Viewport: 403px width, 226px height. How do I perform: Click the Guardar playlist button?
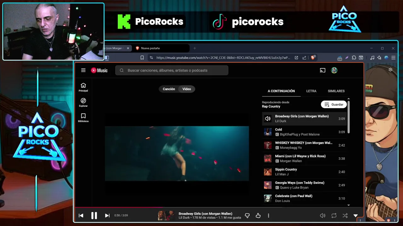(334, 105)
